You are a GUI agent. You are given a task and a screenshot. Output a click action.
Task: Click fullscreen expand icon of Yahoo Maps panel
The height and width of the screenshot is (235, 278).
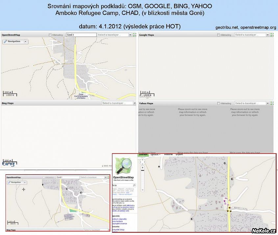[x=272, y=103]
